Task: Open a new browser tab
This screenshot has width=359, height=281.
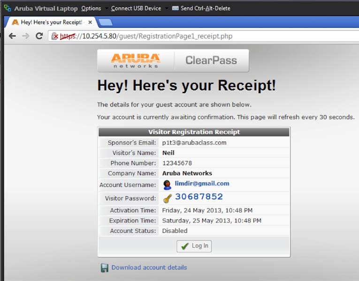Action: coord(106,22)
